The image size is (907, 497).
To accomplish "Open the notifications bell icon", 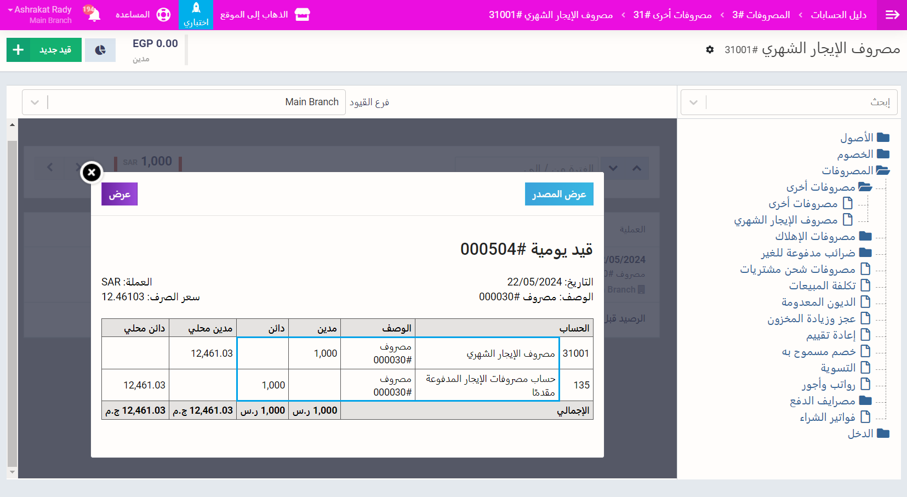I will coord(94,15).
